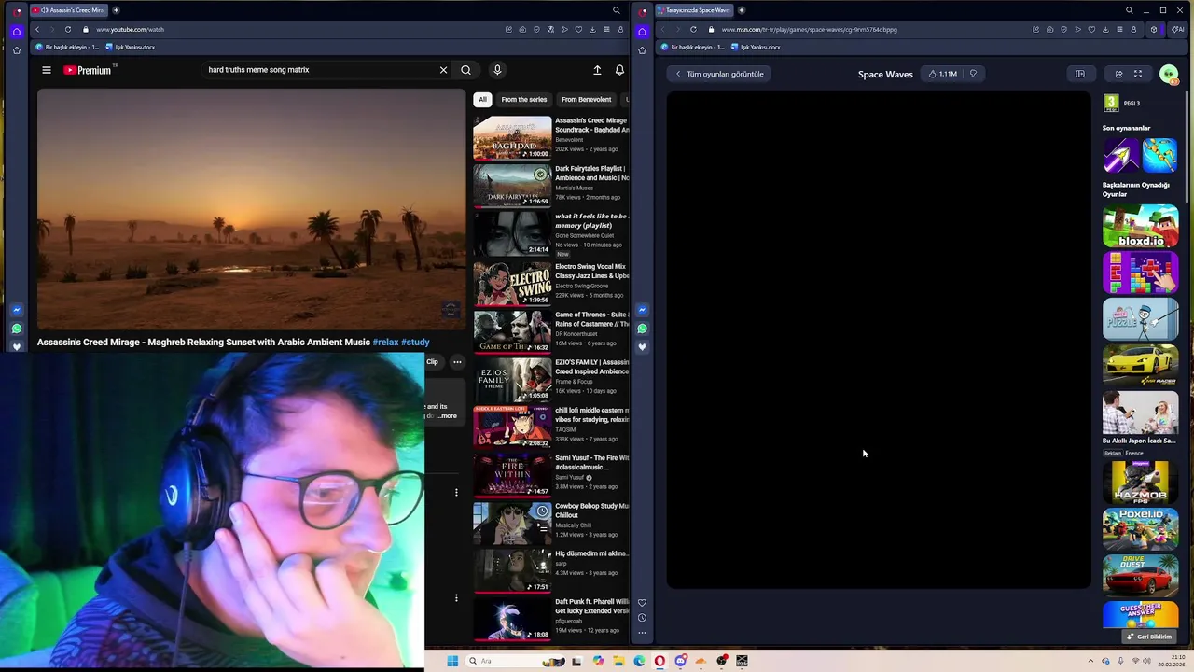The width and height of the screenshot is (1194, 672).
Task: Open Aria AI button in right Opera window
Action: pos(1177,30)
